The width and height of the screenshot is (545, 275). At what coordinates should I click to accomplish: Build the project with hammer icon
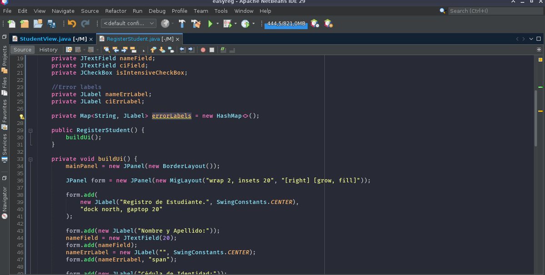pyautogui.click(x=182, y=24)
